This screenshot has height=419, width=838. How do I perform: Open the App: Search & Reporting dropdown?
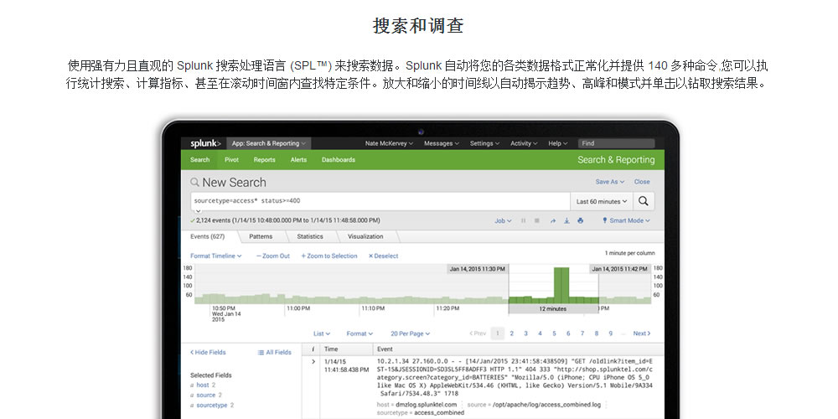click(x=268, y=143)
